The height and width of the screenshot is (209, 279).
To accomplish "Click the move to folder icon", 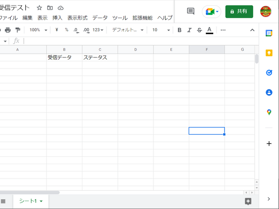I will click(x=50, y=8).
